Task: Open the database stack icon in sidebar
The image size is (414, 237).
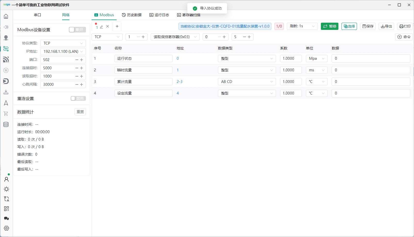Action: click(6, 124)
